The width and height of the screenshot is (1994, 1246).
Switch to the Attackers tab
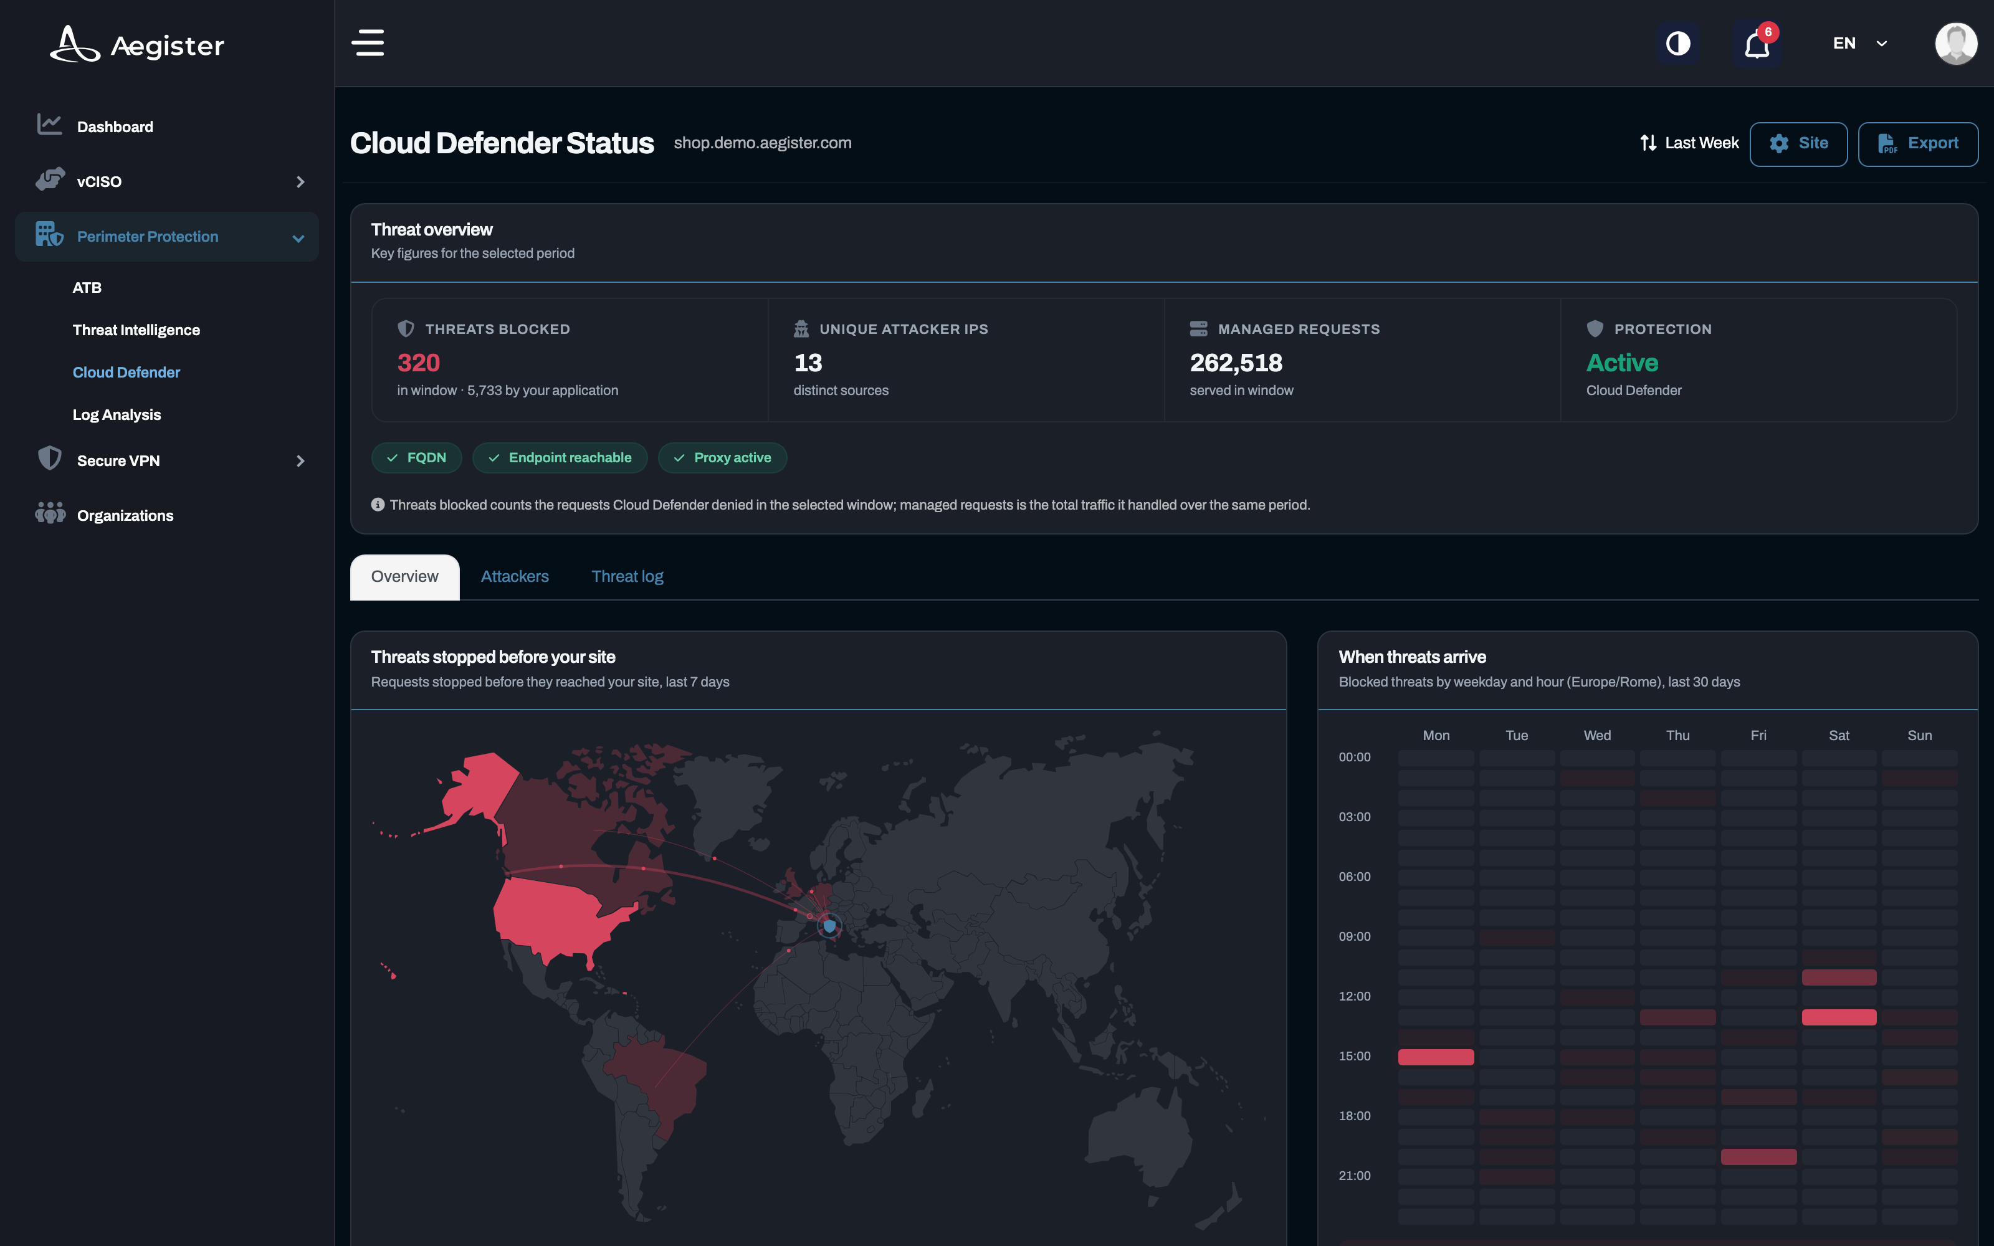coord(514,577)
